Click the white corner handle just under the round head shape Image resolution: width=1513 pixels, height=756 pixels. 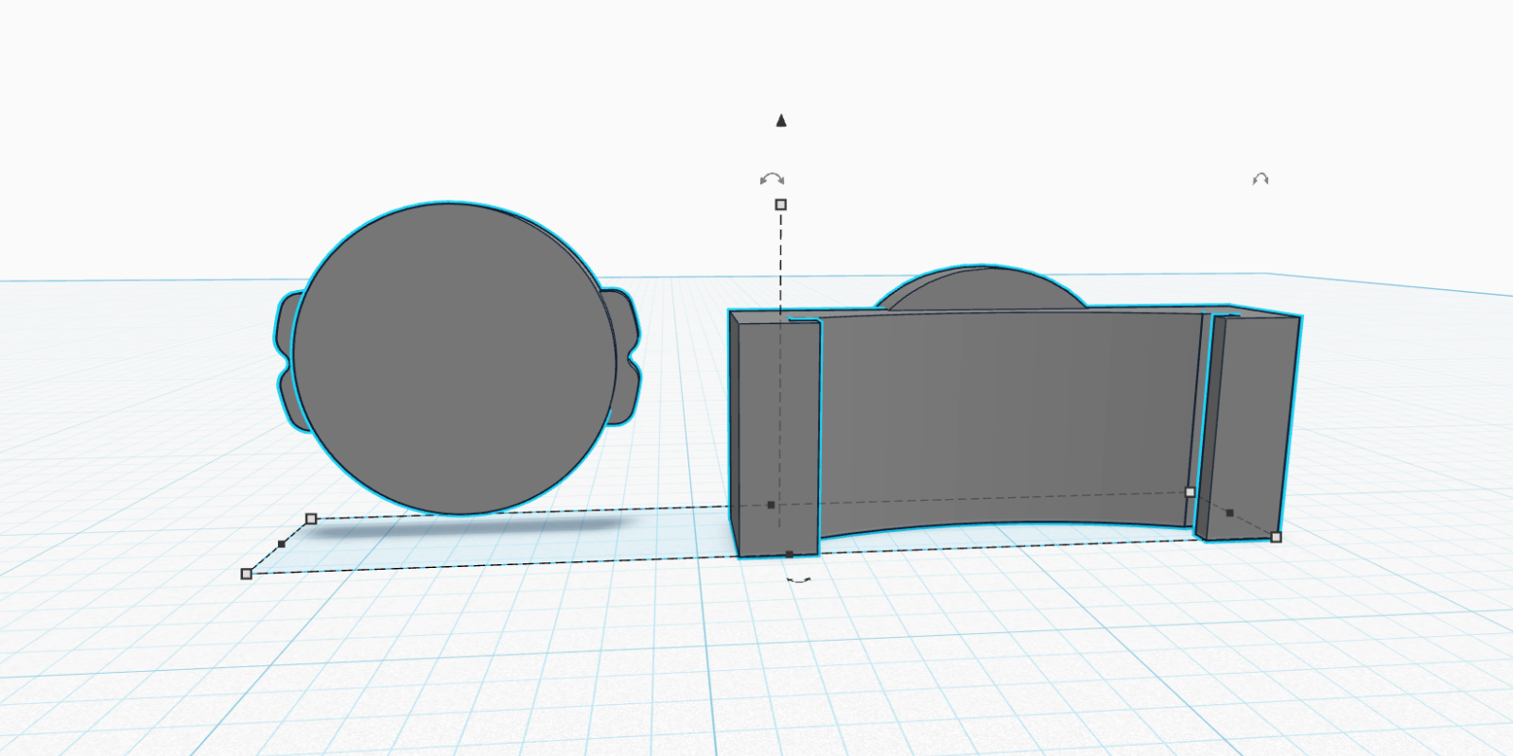point(311,519)
